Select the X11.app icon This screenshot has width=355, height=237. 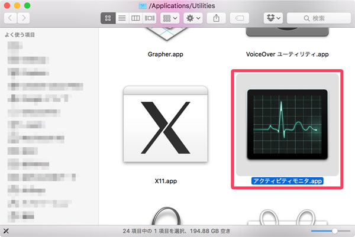166,124
